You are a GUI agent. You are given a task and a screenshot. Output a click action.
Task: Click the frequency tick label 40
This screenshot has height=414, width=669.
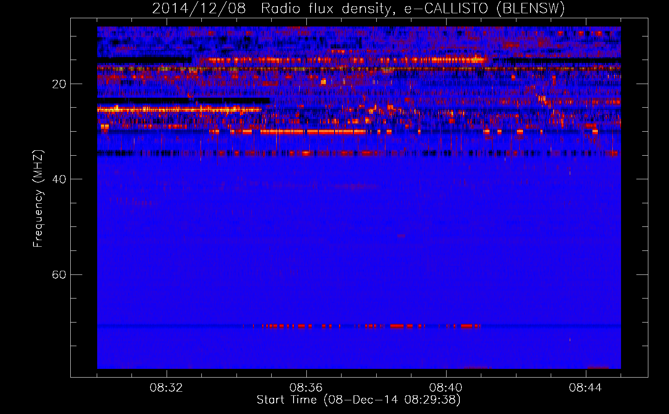(59, 179)
